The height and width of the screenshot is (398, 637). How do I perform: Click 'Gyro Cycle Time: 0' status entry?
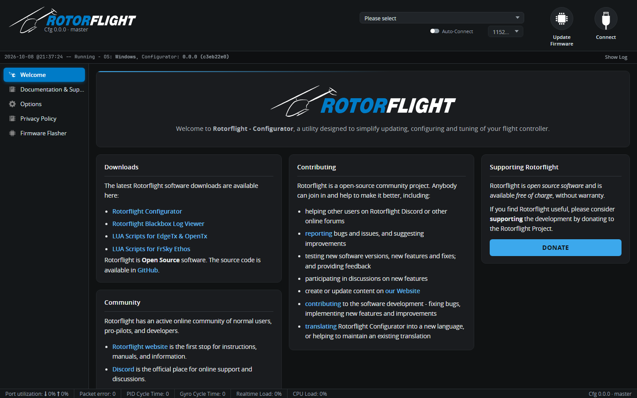point(203,394)
